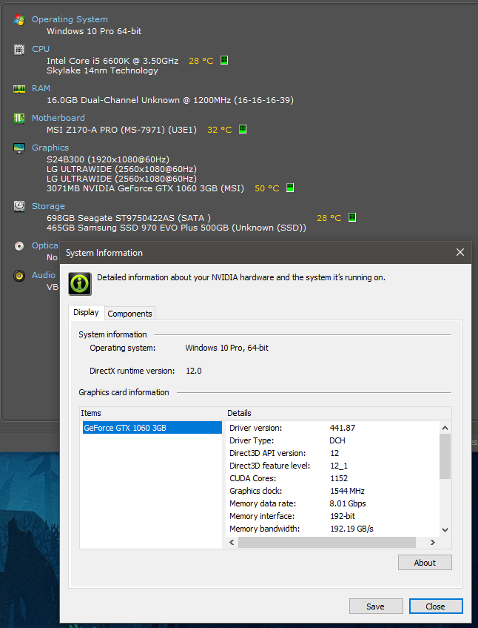Click the Memory bandwidth 192.19 GB/s value
The height and width of the screenshot is (628, 478).
[351, 529]
